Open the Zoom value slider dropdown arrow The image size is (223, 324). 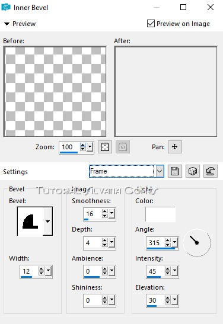pyautogui.click(x=90, y=147)
